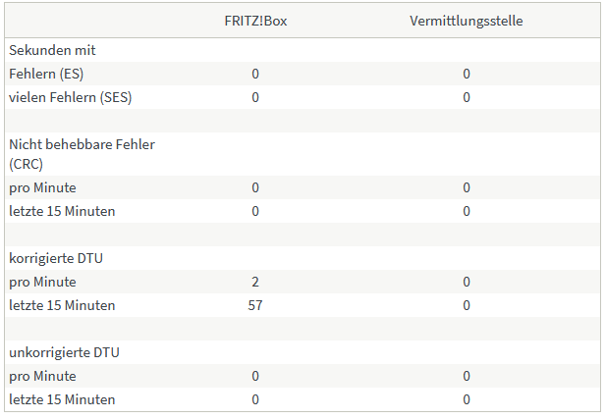606x419 pixels.
Task: Click the FRITZ!Box value 2 for corrected DTU
Action: point(255,282)
